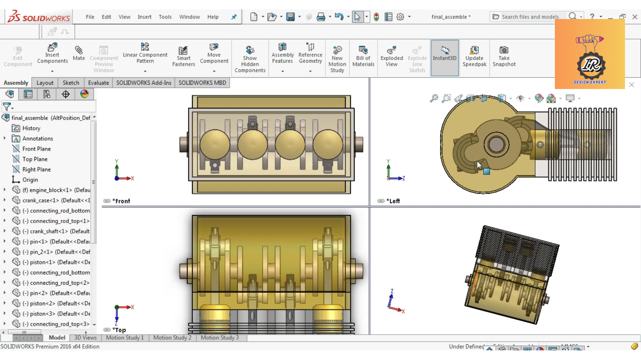641x360 pixels.
Task: Switch to the Evaluate tab
Action: point(98,83)
